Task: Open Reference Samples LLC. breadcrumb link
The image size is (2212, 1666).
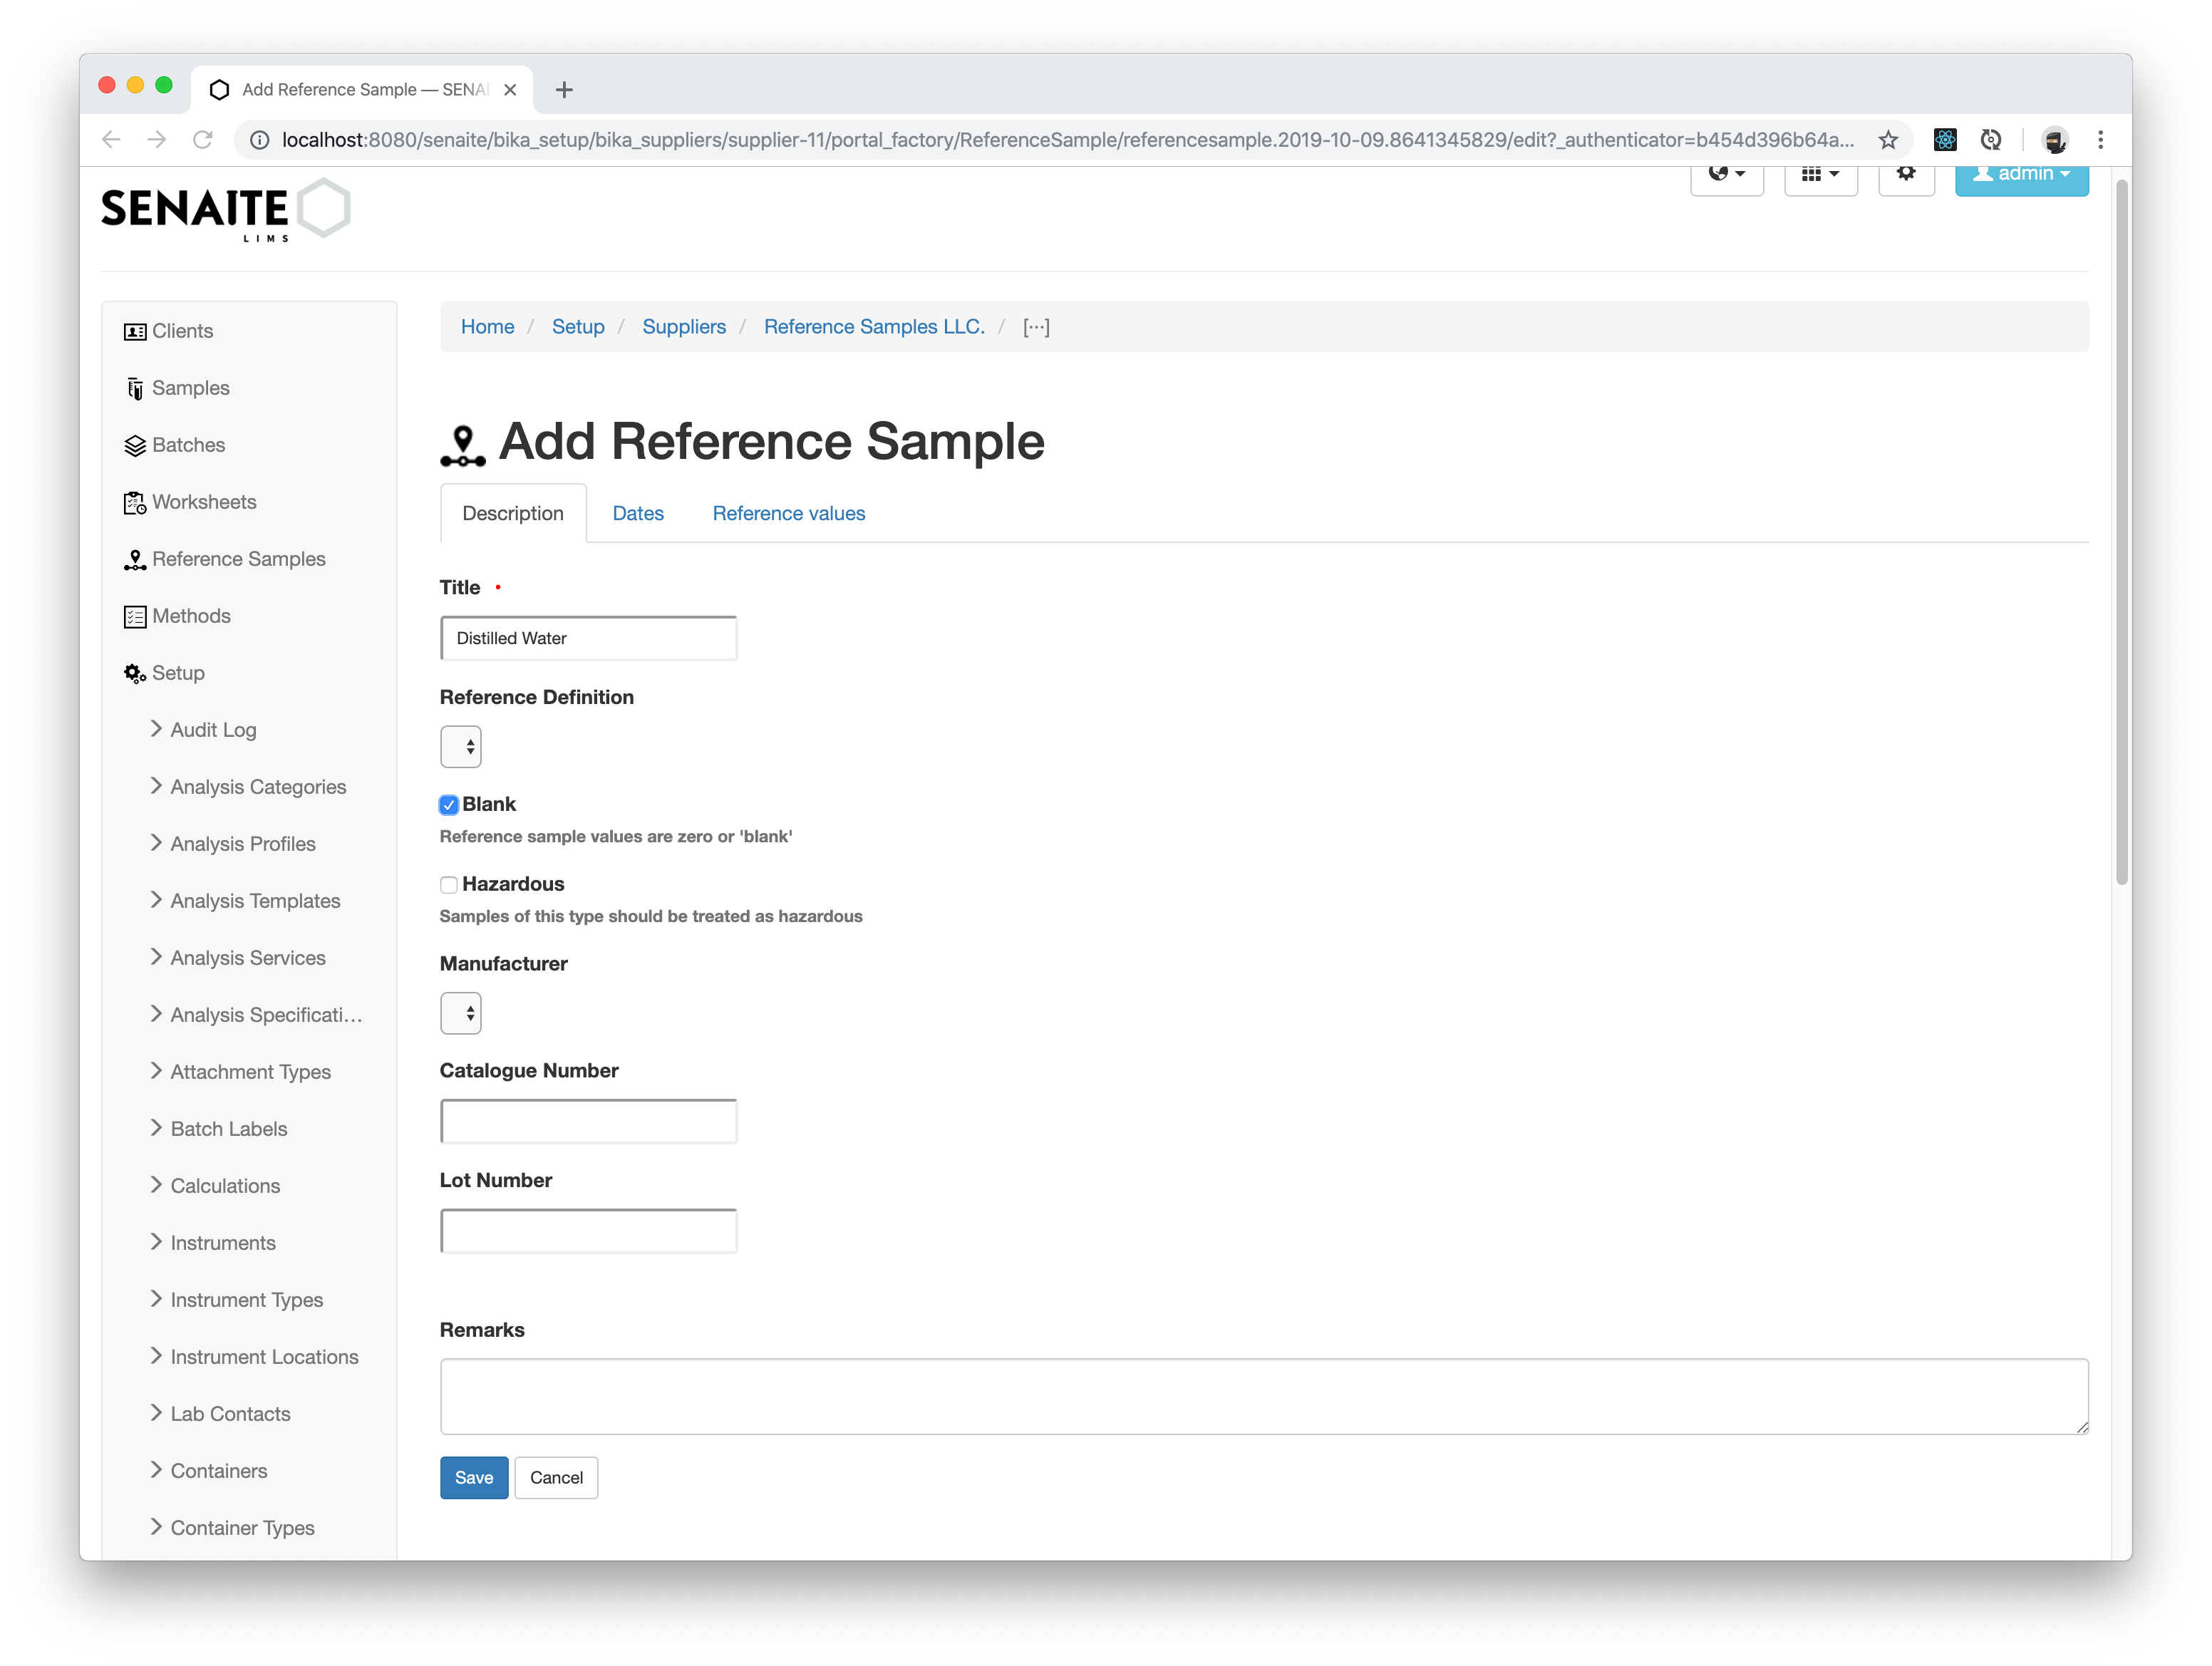Action: coord(874,327)
